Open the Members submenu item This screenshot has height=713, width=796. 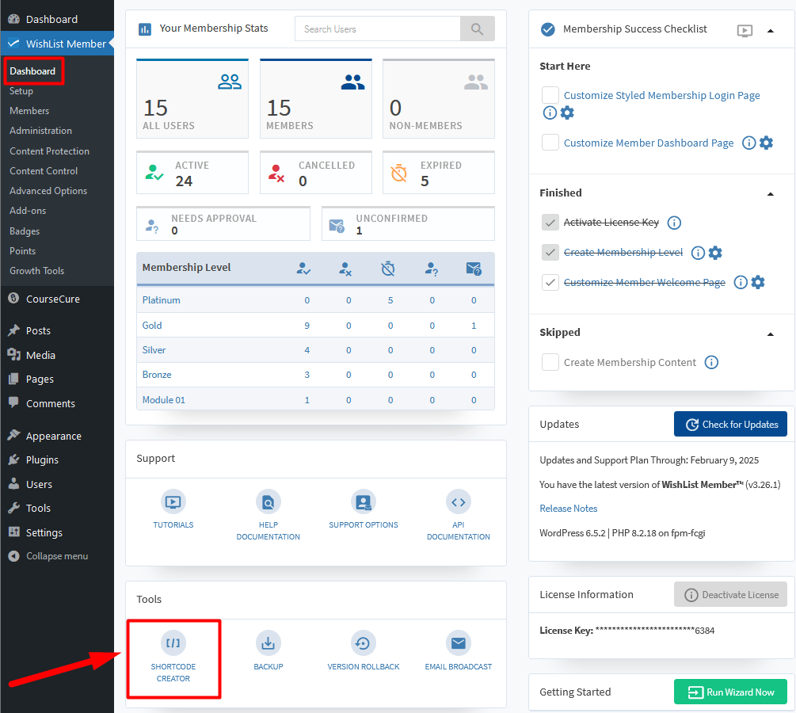tap(29, 111)
